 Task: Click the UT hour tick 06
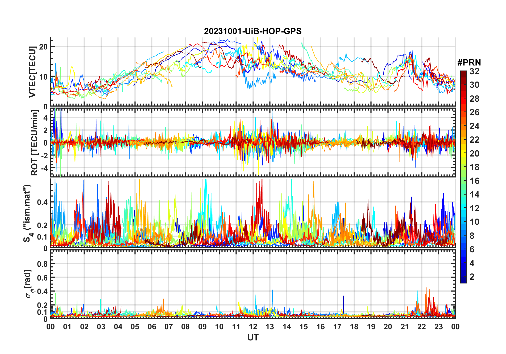point(152,327)
